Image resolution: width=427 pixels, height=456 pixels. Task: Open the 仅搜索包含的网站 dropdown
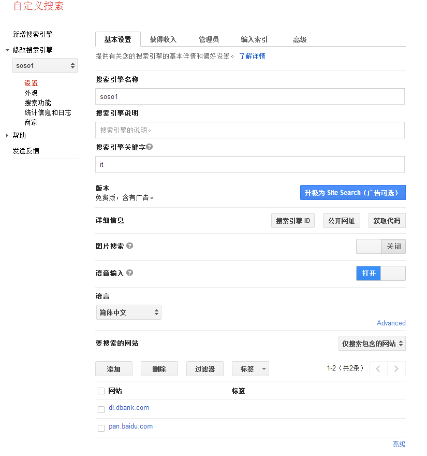point(372,343)
